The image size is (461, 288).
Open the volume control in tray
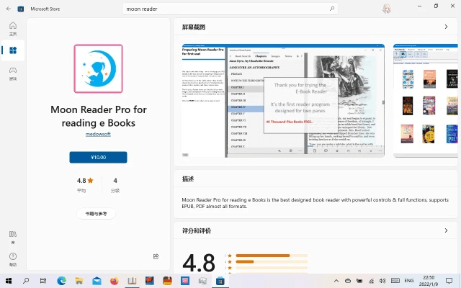(x=382, y=281)
